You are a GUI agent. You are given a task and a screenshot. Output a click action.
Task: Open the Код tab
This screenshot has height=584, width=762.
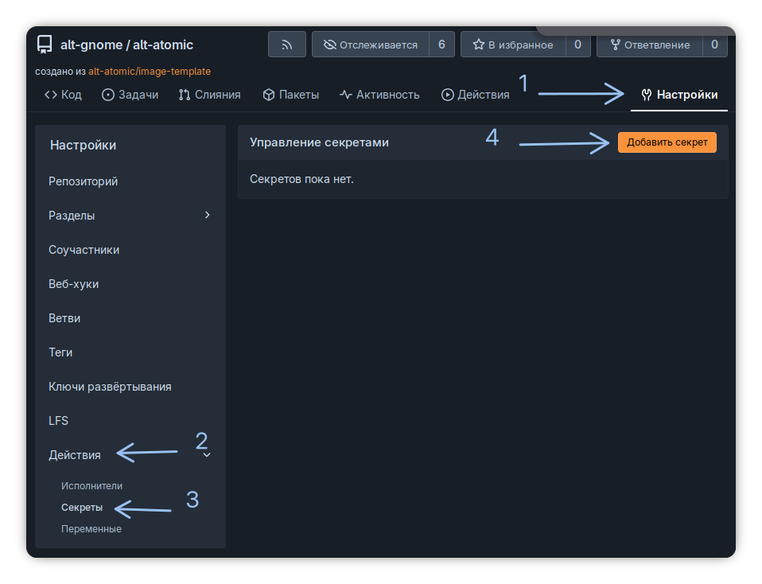tap(63, 95)
